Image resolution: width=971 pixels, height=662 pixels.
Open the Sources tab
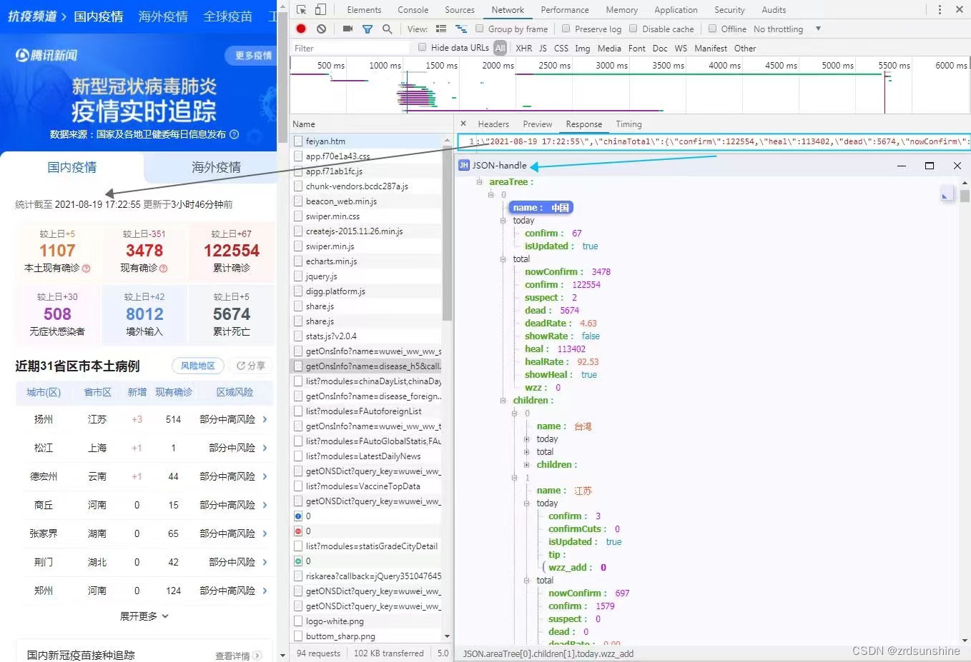click(x=460, y=10)
